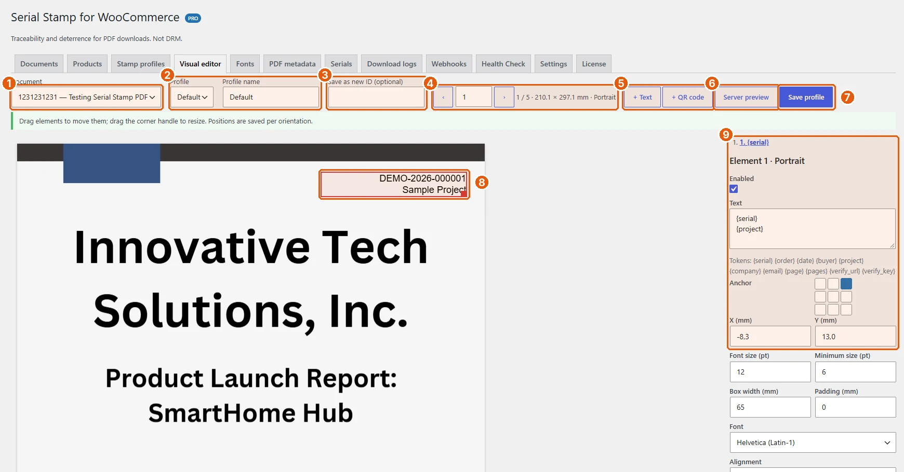Image resolution: width=904 pixels, height=472 pixels.
Task: Click the Server preview button
Action: point(746,97)
